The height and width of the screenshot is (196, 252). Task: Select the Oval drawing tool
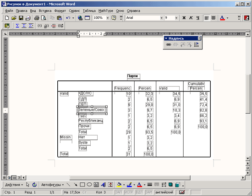(89, 185)
